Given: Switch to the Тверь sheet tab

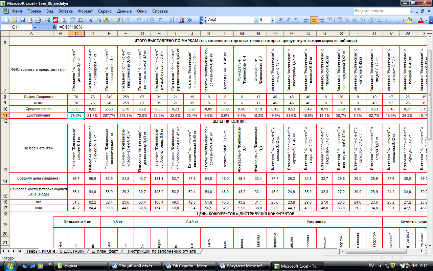Looking at the screenshot, I should point(32,251).
